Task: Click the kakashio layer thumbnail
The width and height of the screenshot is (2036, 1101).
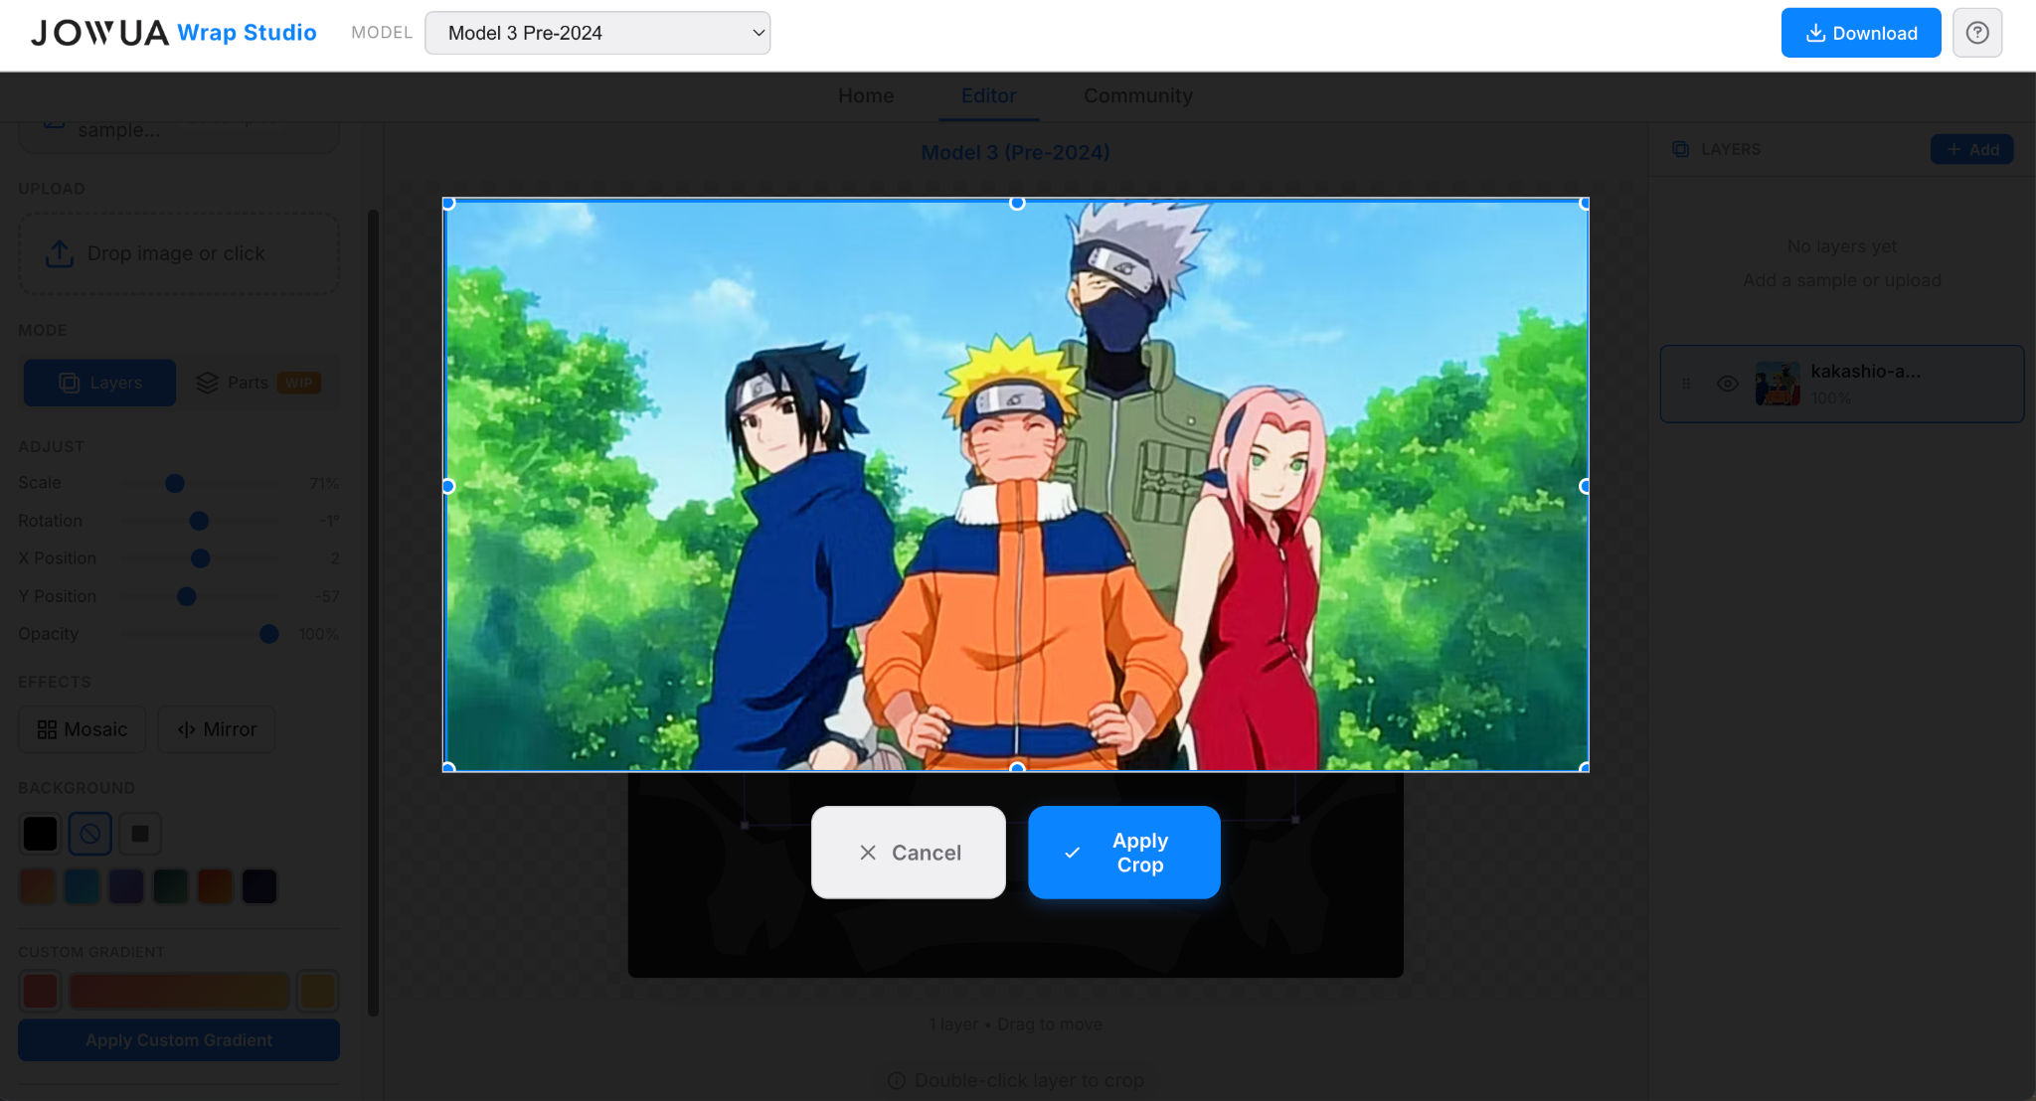Action: coord(1777,384)
